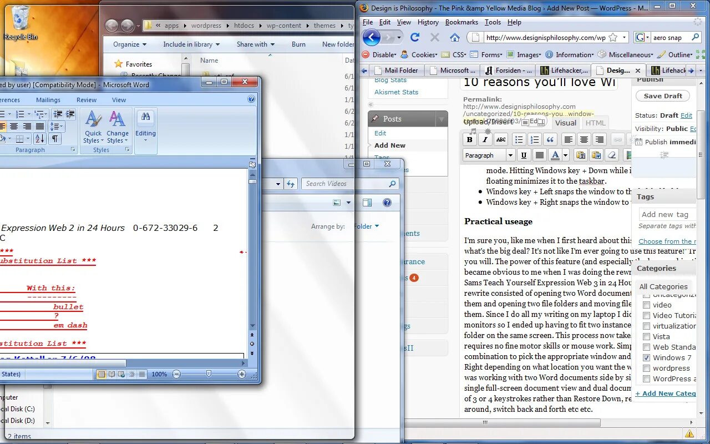Underline text in WordPress editor
This screenshot has height=444, width=710.
[x=524, y=155]
